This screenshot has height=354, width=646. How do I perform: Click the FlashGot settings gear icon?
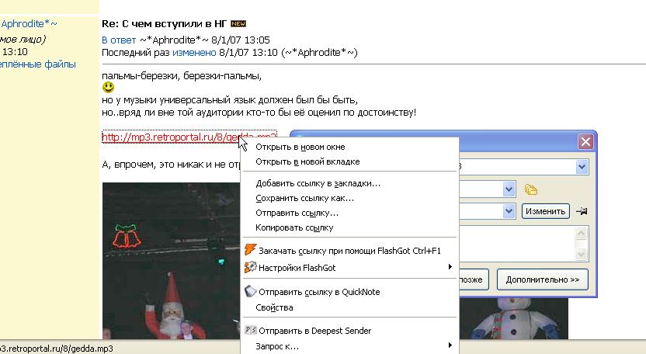point(250,268)
